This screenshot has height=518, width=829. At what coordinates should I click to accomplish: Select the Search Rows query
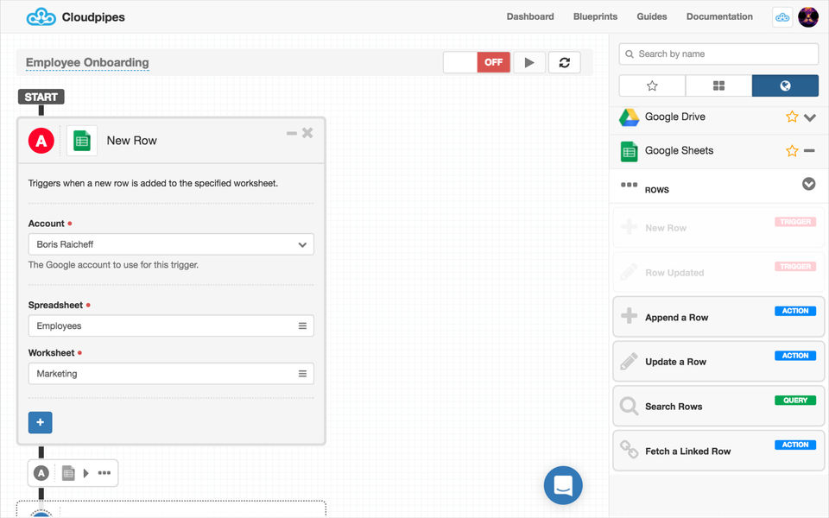tap(718, 406)
